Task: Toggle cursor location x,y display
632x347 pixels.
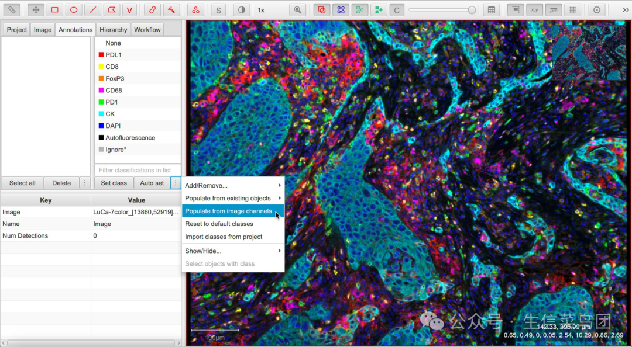Action: coord(534,10)
